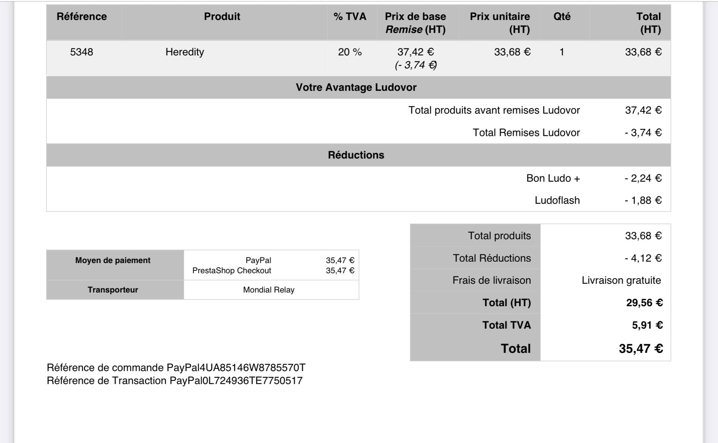This screenshot has height=443, width=718.
Task: Click the Livraison gratuite value
Action: pos(621,280)
